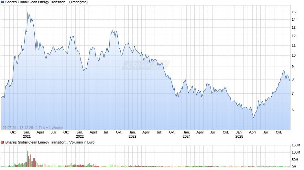The width and height of the screenshot is (304, 170).
Task: Click volume axis label 100M
Action: click(x=296, y=152)
